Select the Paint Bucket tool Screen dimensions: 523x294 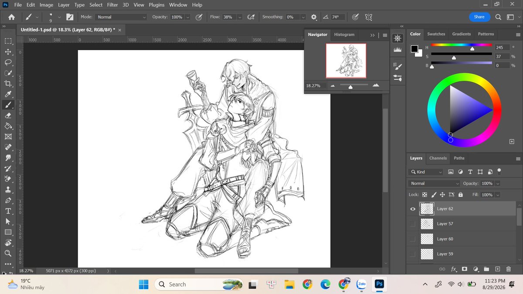(8, 126)
